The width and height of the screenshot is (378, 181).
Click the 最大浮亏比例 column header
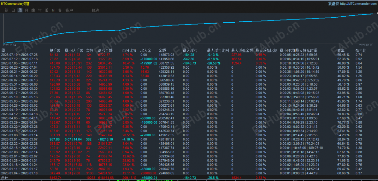218,50
